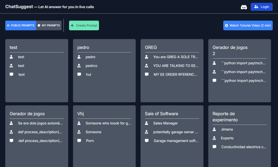
Task: Click person icon beside 'pedro' row
Action: click(79, 57)
